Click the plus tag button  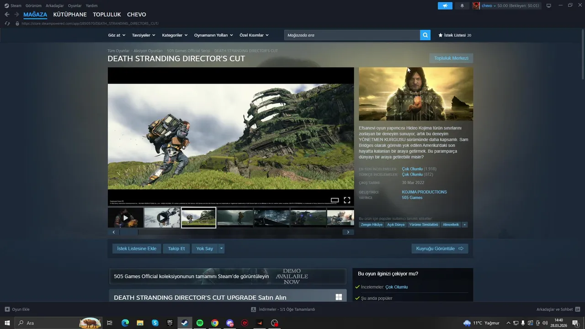464,224
